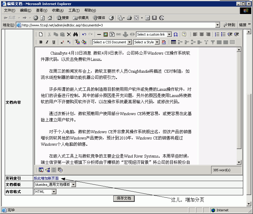The width and height of the screenshot is (253, 214).
Task: Expand the 链接 links chevron
Action: pyautogui.click(x=249, y=24)
